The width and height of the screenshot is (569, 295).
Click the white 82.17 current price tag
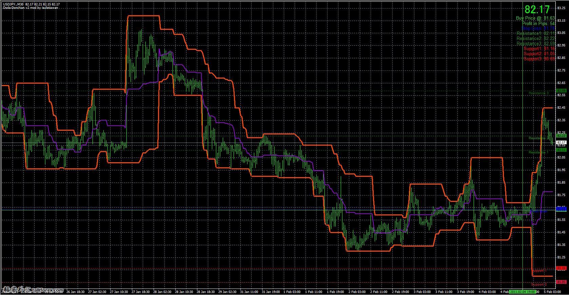coord(562,142)
